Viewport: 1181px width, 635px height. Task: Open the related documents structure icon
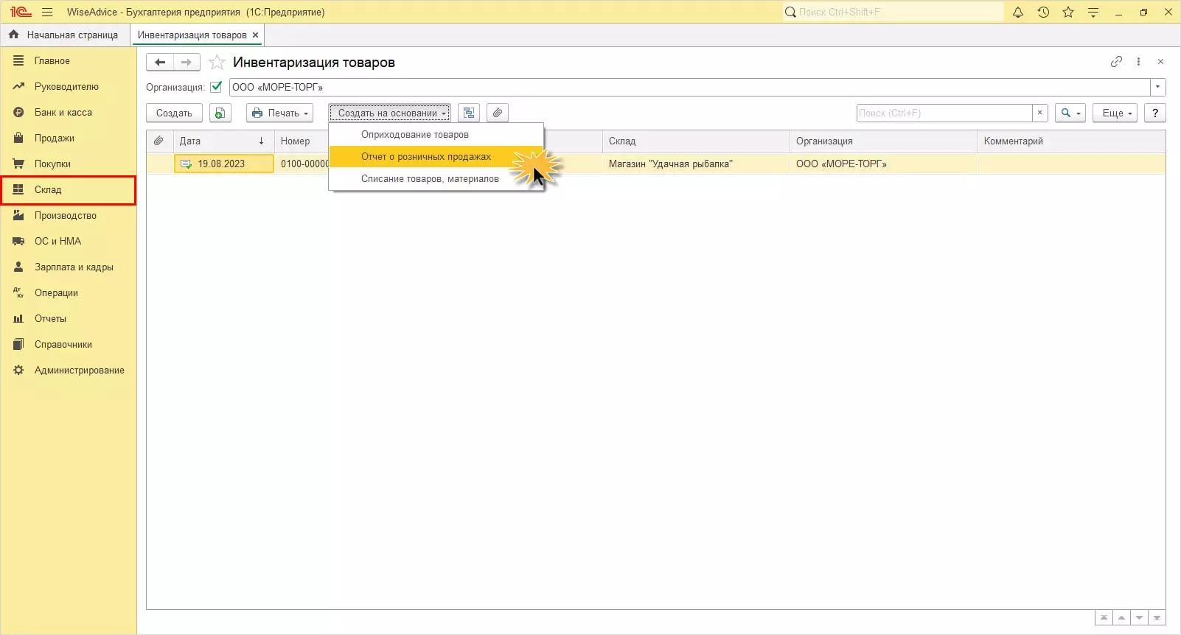(469, 113)
